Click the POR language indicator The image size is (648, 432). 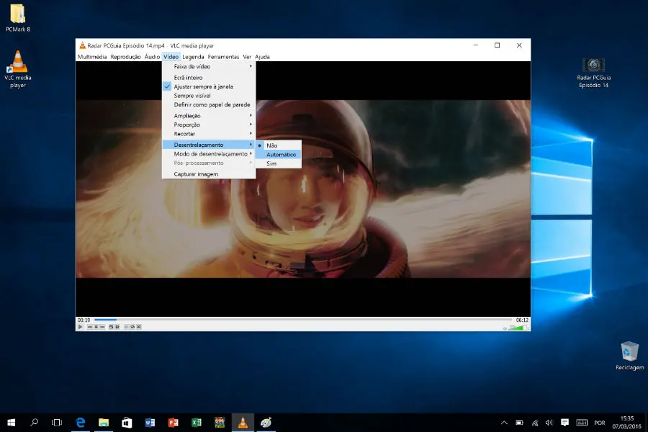point(600,423)
